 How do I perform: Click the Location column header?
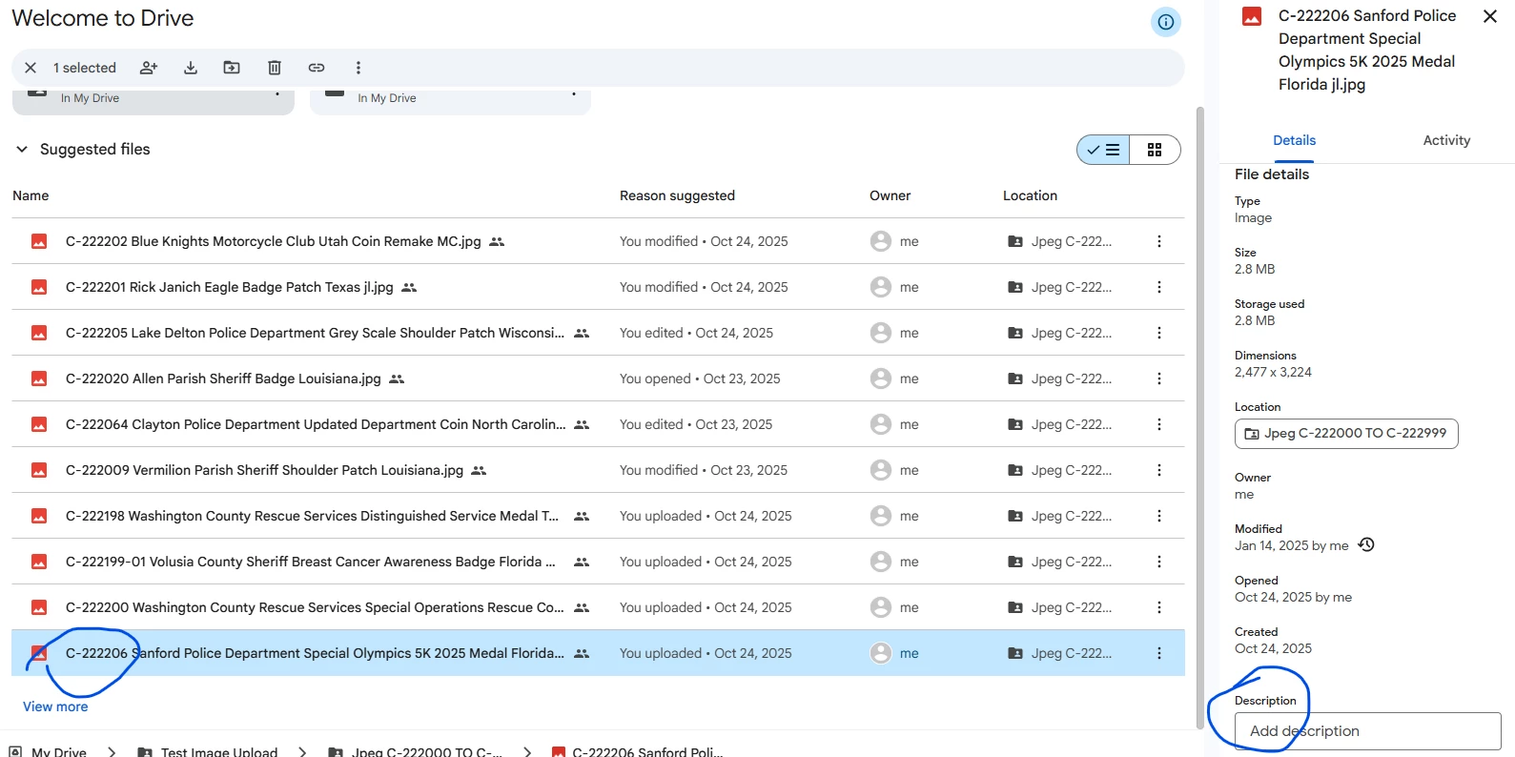tap(1030, 195)
